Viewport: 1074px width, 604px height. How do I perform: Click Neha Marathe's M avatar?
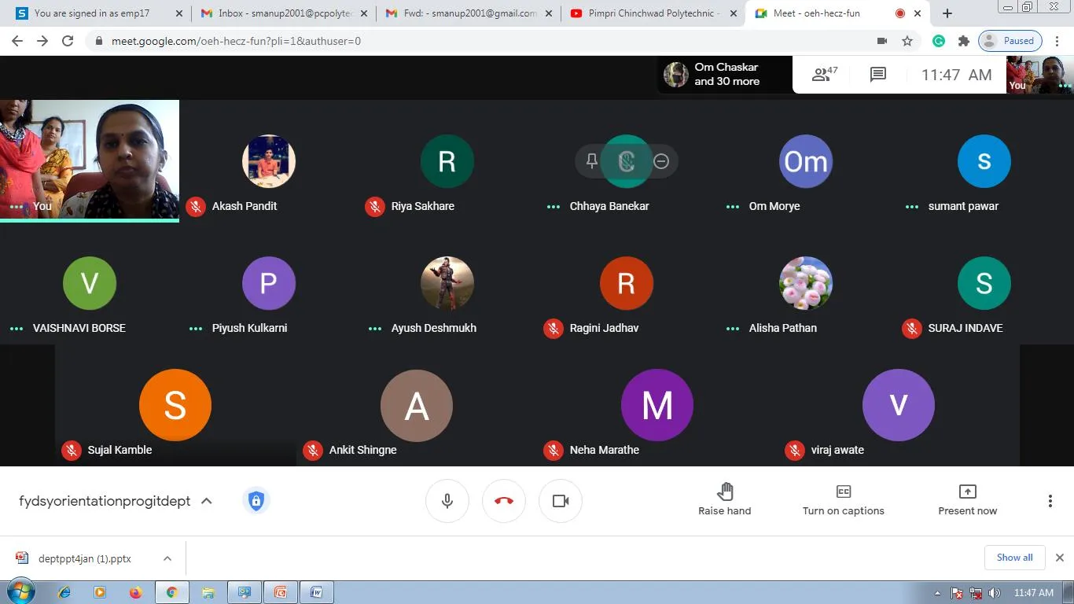tap(657, 405)
